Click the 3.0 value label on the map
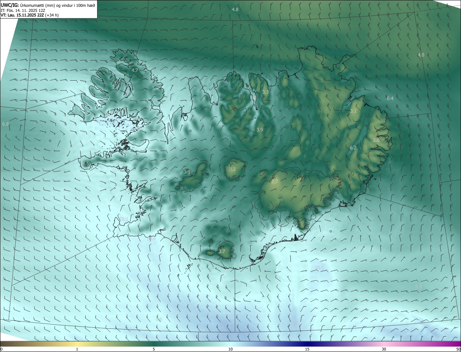 click(376, 140)
